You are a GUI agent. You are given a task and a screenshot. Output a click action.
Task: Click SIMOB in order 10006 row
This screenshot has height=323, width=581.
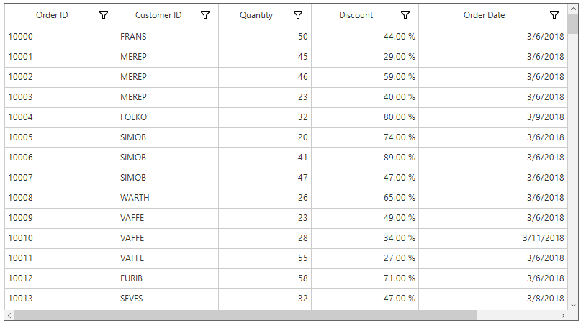pos(168,158)
